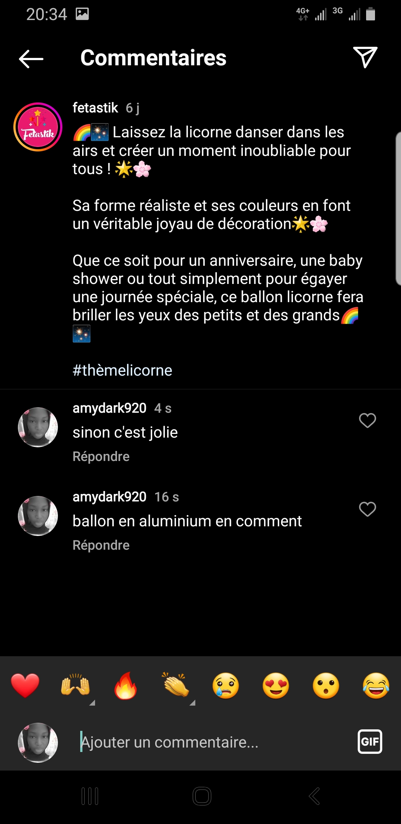Open the fetastik profile picture

click(38, 127)
